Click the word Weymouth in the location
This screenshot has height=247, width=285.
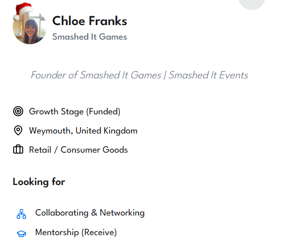50,131
